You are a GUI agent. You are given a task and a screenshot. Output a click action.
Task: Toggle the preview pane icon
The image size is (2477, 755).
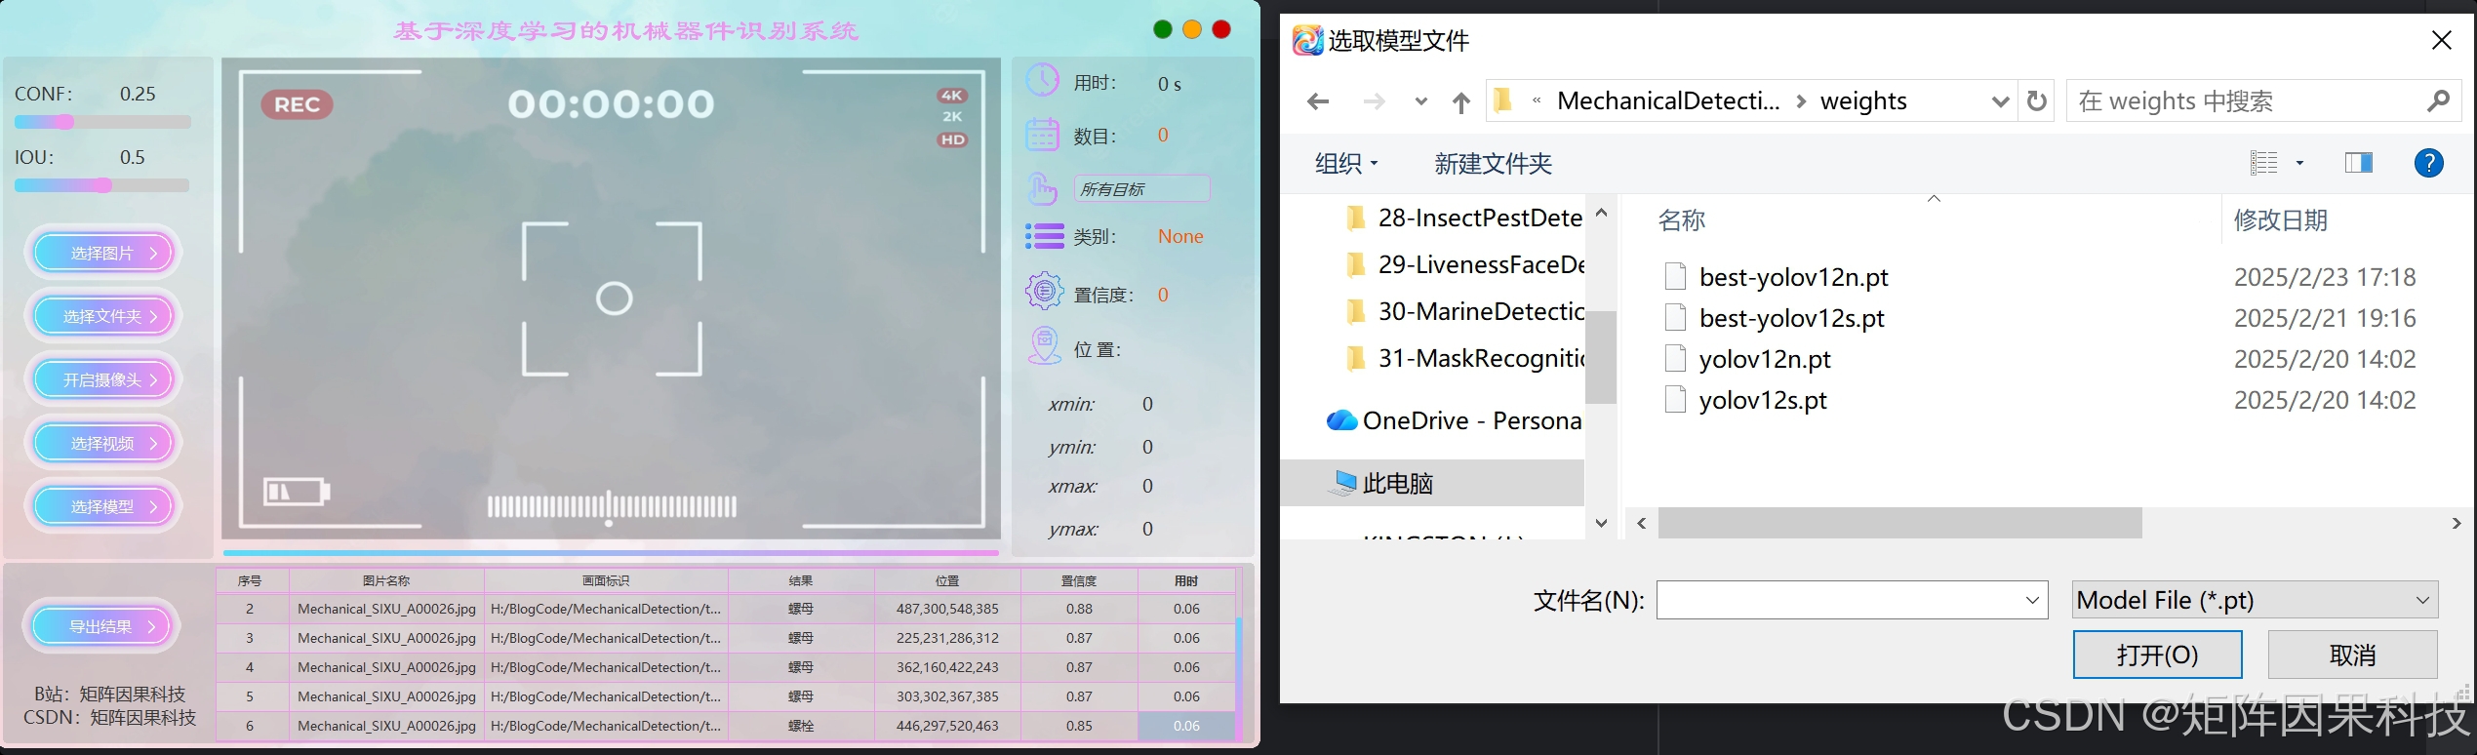pos(2358,163)
